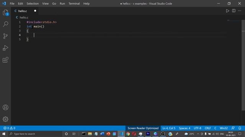Open PowerPoint from the taskbar
The image size is (245, 137).
[108, 134]
